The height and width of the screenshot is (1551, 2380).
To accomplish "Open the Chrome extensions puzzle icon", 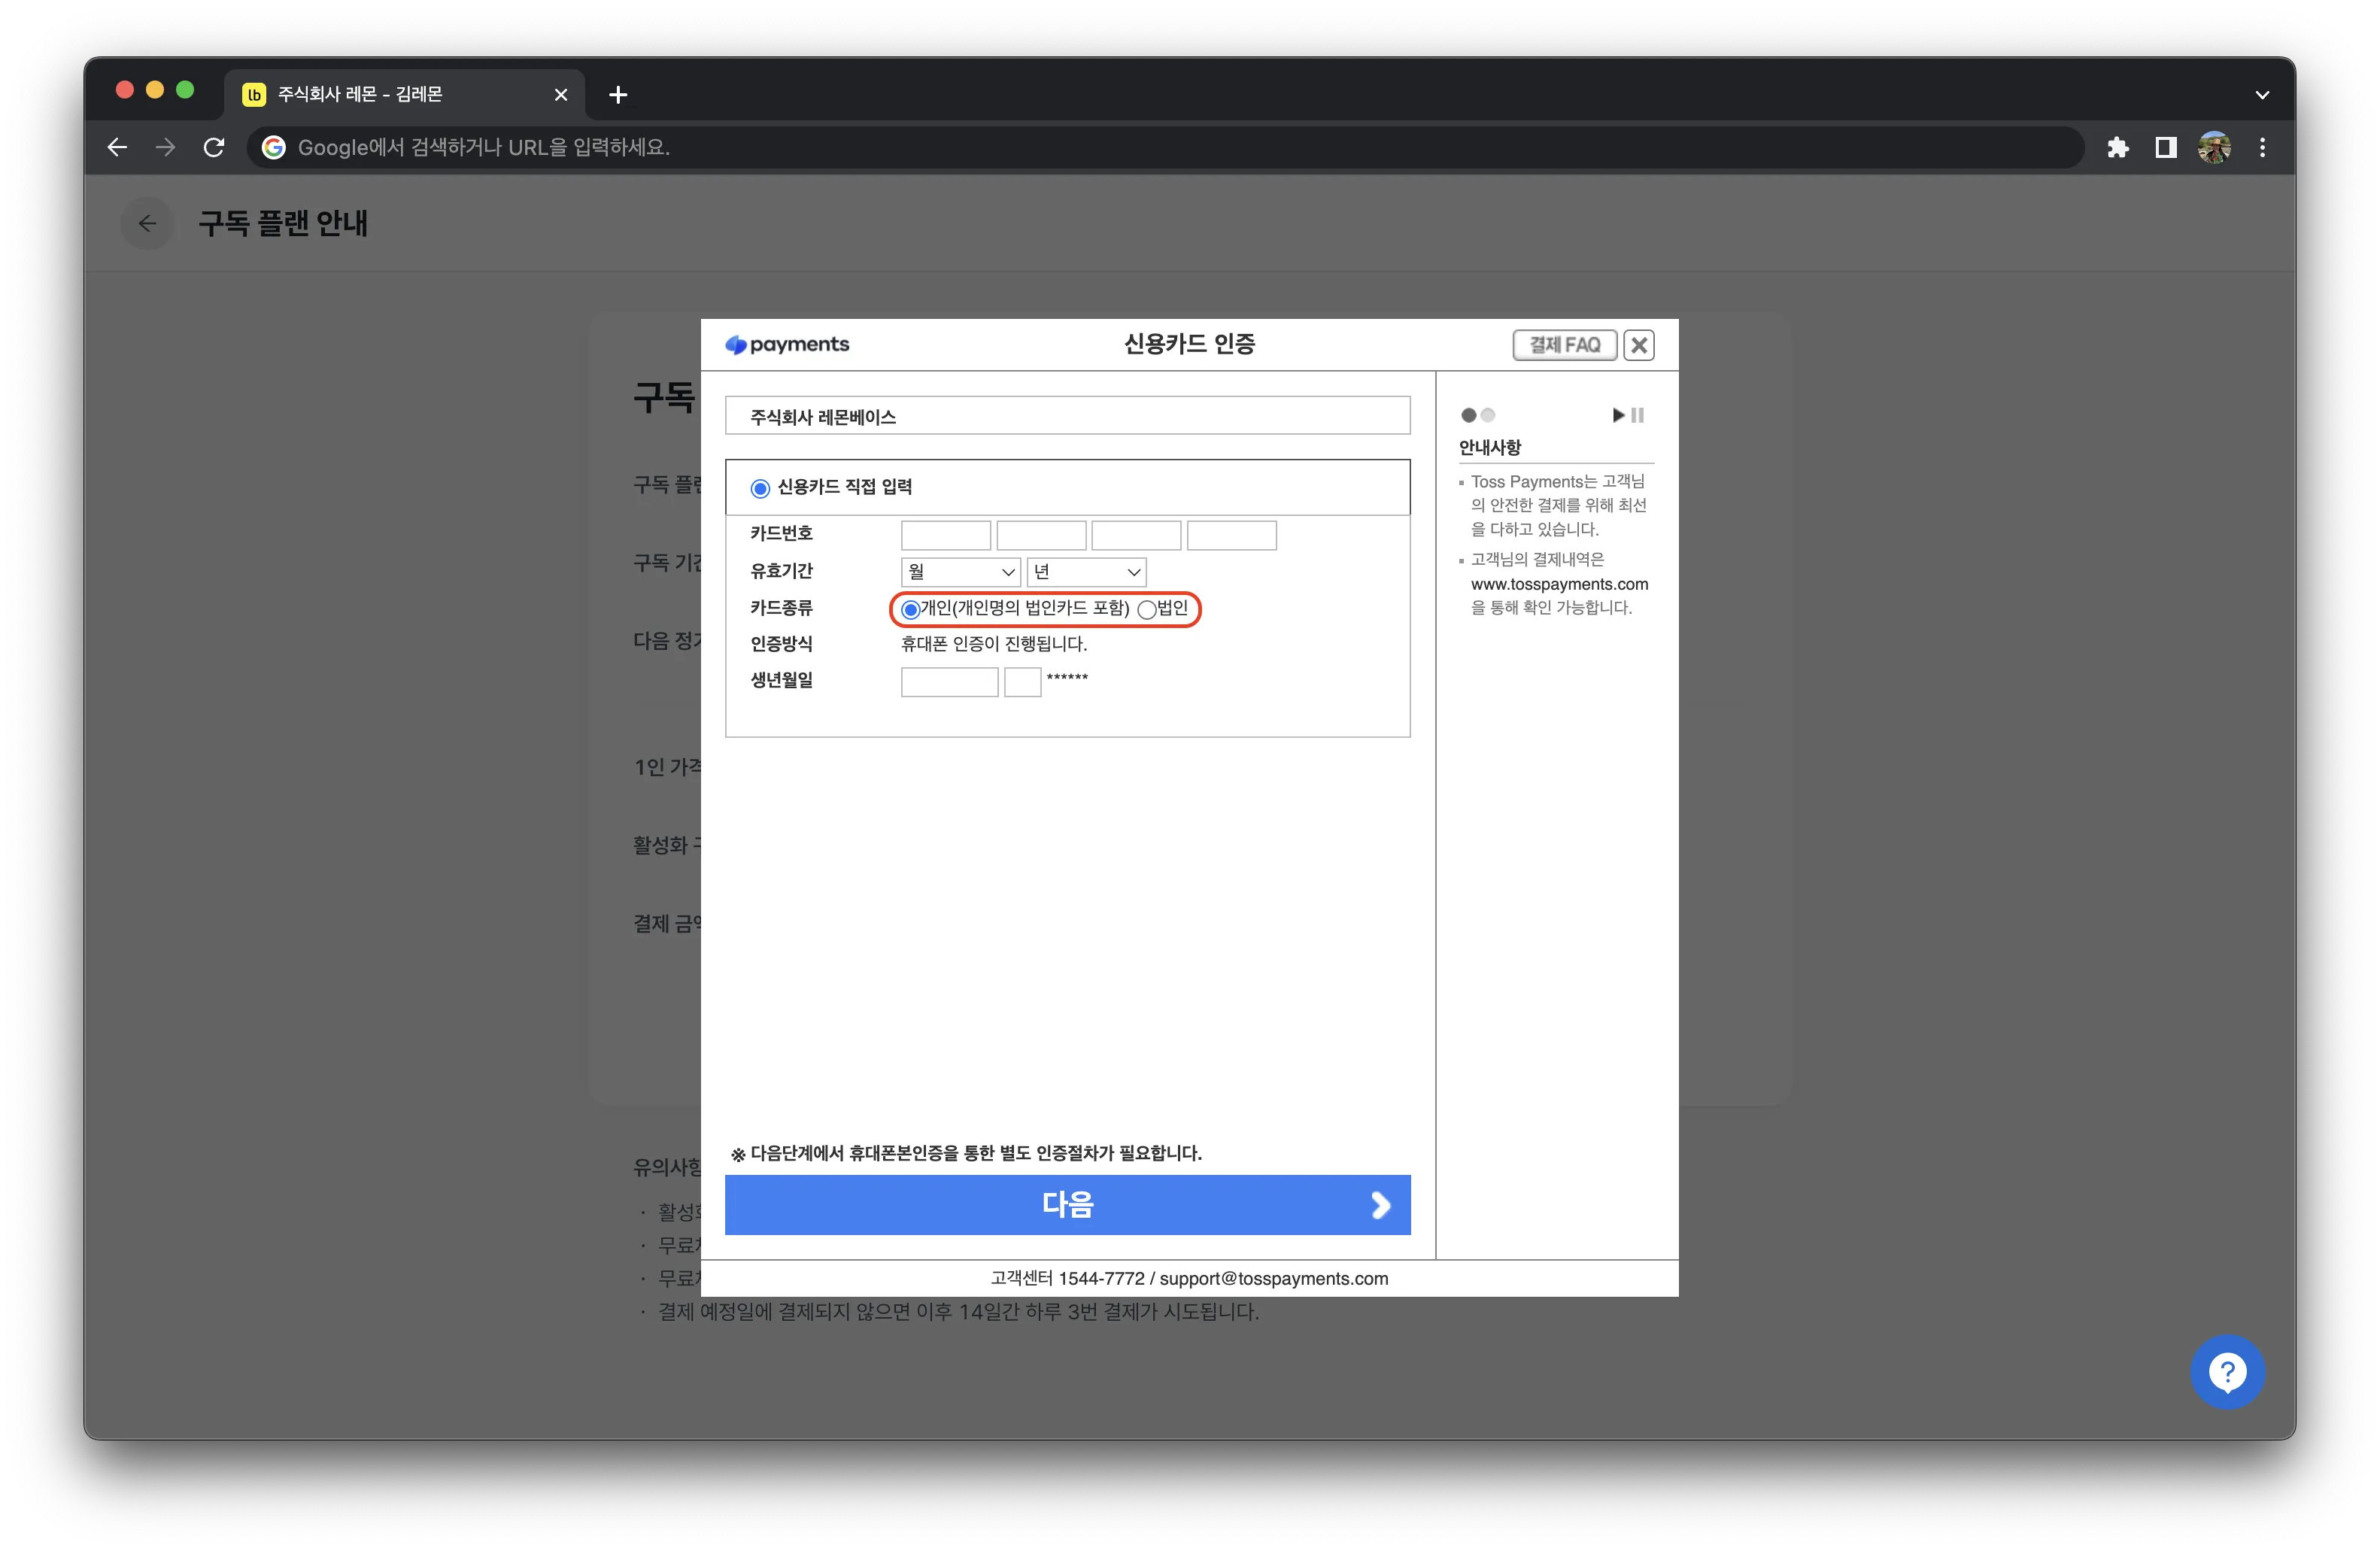I will 2117,148.
